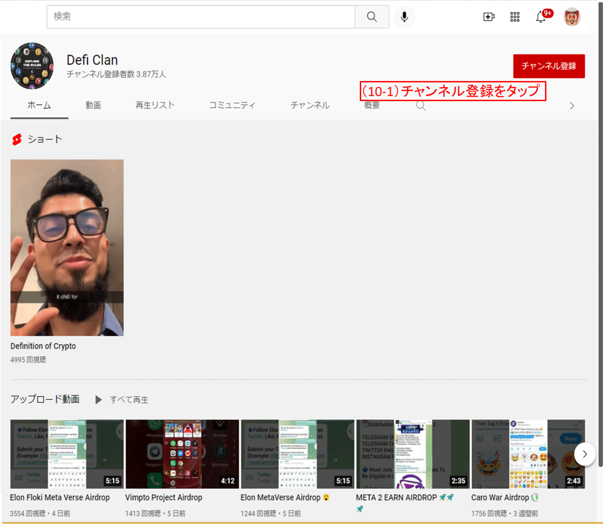Show more tabs with right chevron
This screenshot has height=524, width=603.
(572, 106)
